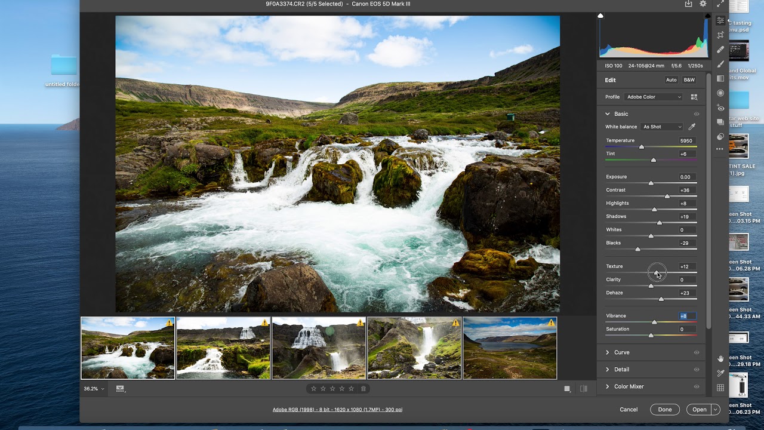Select the Graduated Filter tool

pyautogui.click(x=720, y=78)
